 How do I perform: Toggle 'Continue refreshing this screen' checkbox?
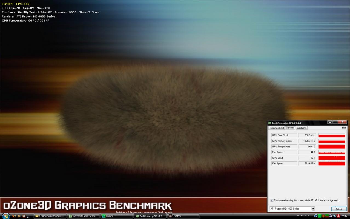(x=272, y=200)
